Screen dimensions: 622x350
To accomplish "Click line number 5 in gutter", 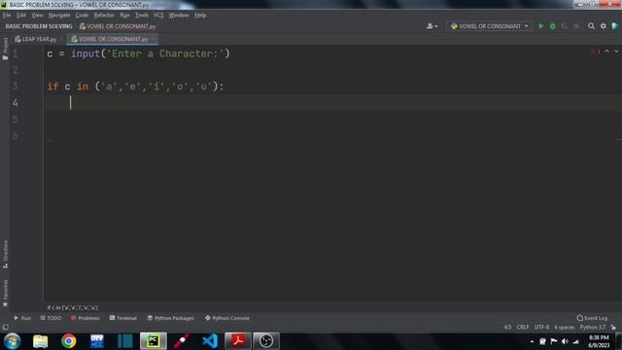I will point(16,119).
